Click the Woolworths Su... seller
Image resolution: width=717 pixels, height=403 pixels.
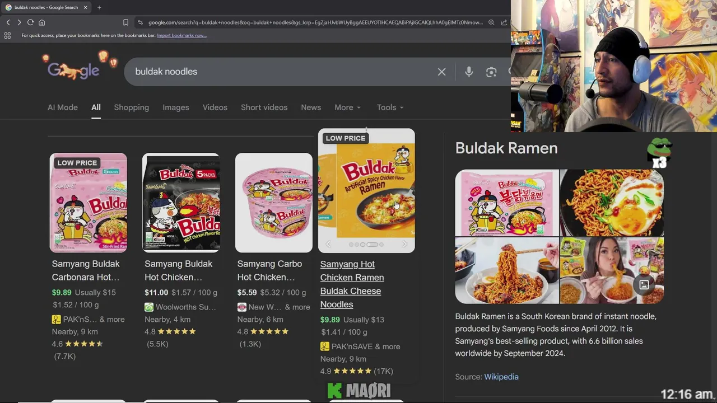tap(180, 307)
